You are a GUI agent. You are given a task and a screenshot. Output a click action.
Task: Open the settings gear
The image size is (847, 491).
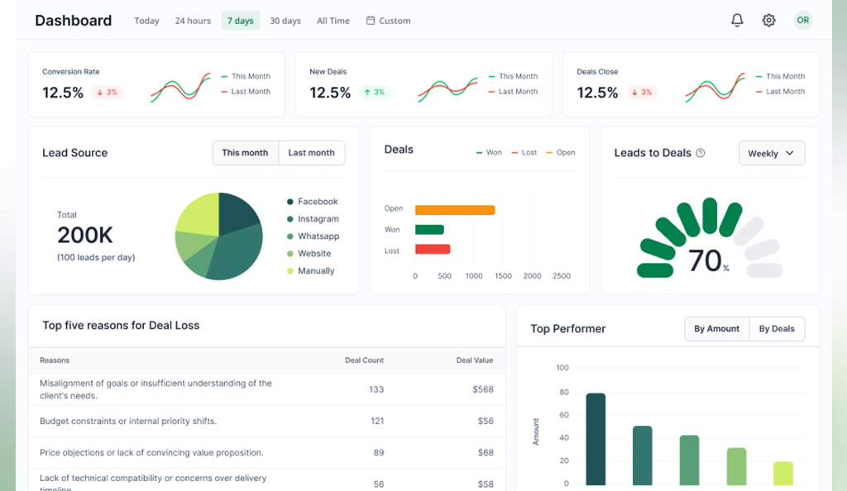tap(768, 20)
